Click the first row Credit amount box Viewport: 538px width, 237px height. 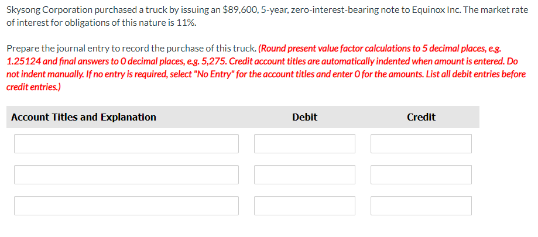point(421,144)
